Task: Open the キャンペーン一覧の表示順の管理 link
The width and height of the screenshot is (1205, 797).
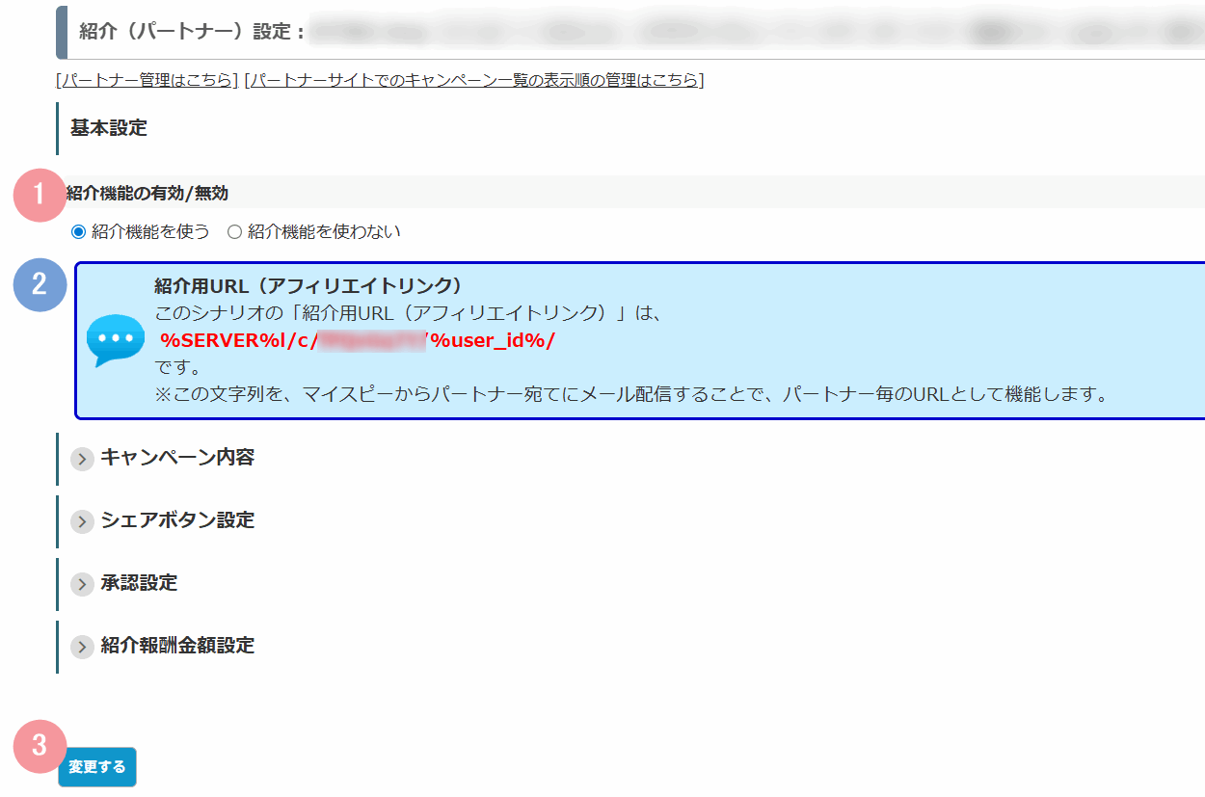Action: tap(473, 80)
